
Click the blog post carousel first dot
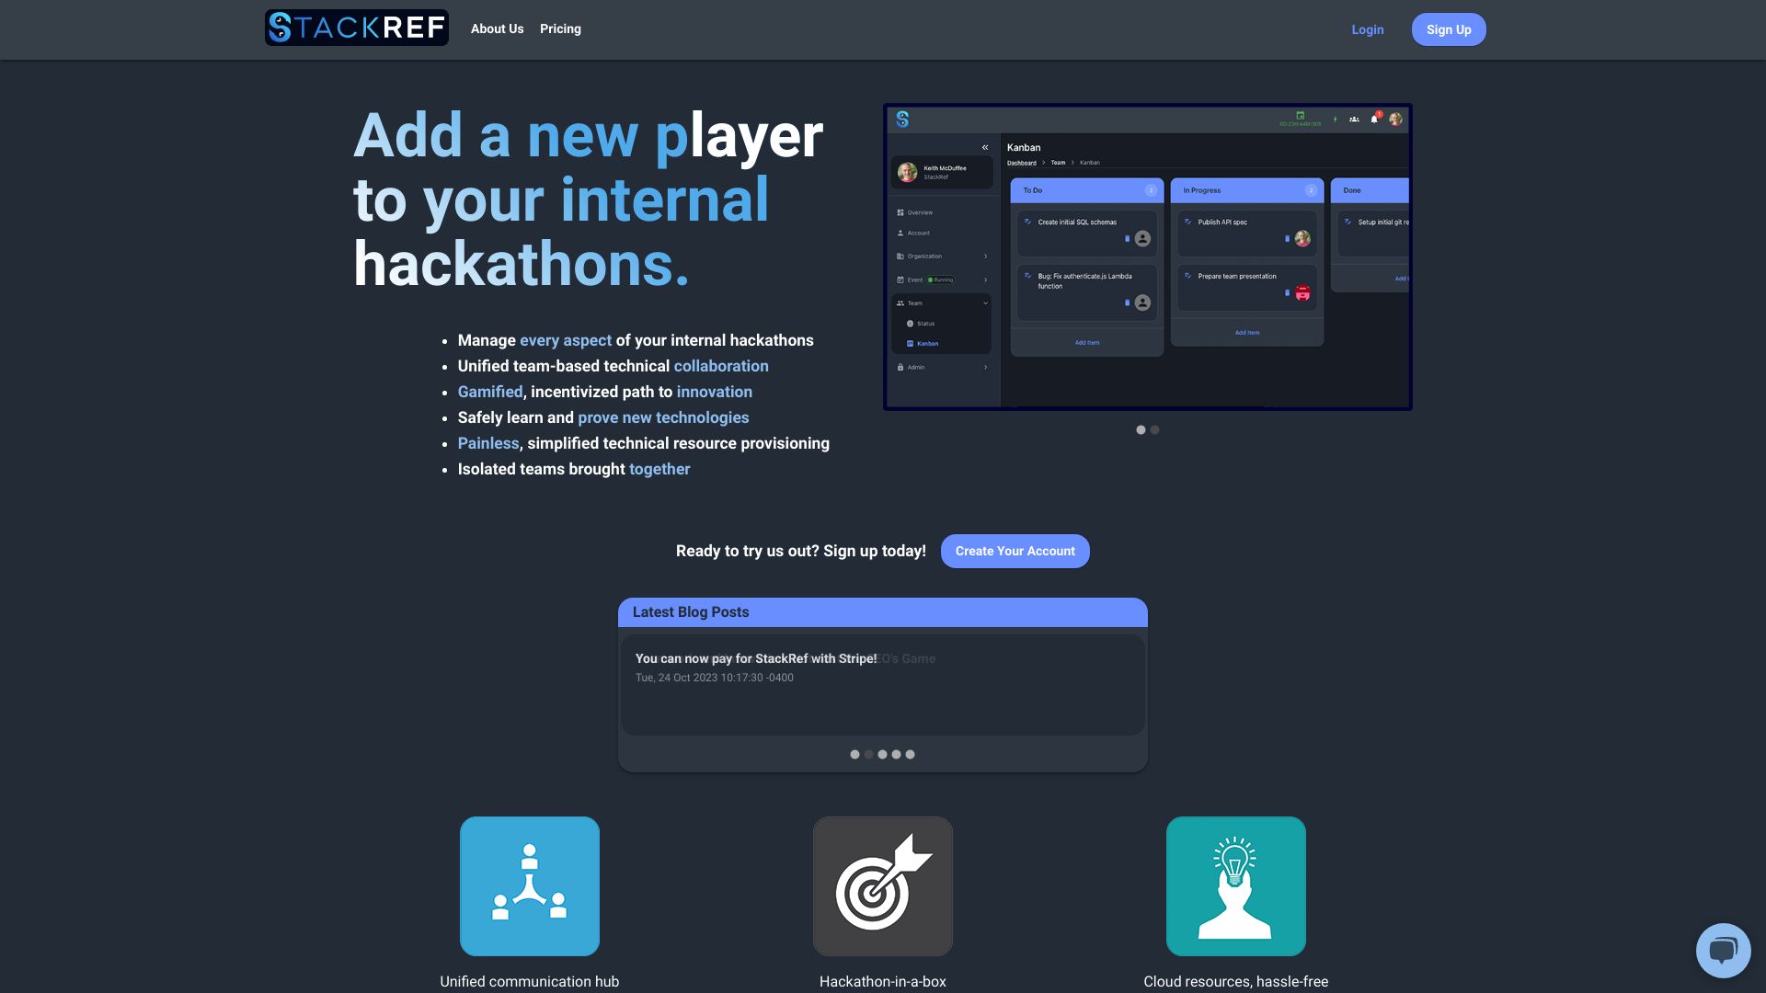click(854, 754)
